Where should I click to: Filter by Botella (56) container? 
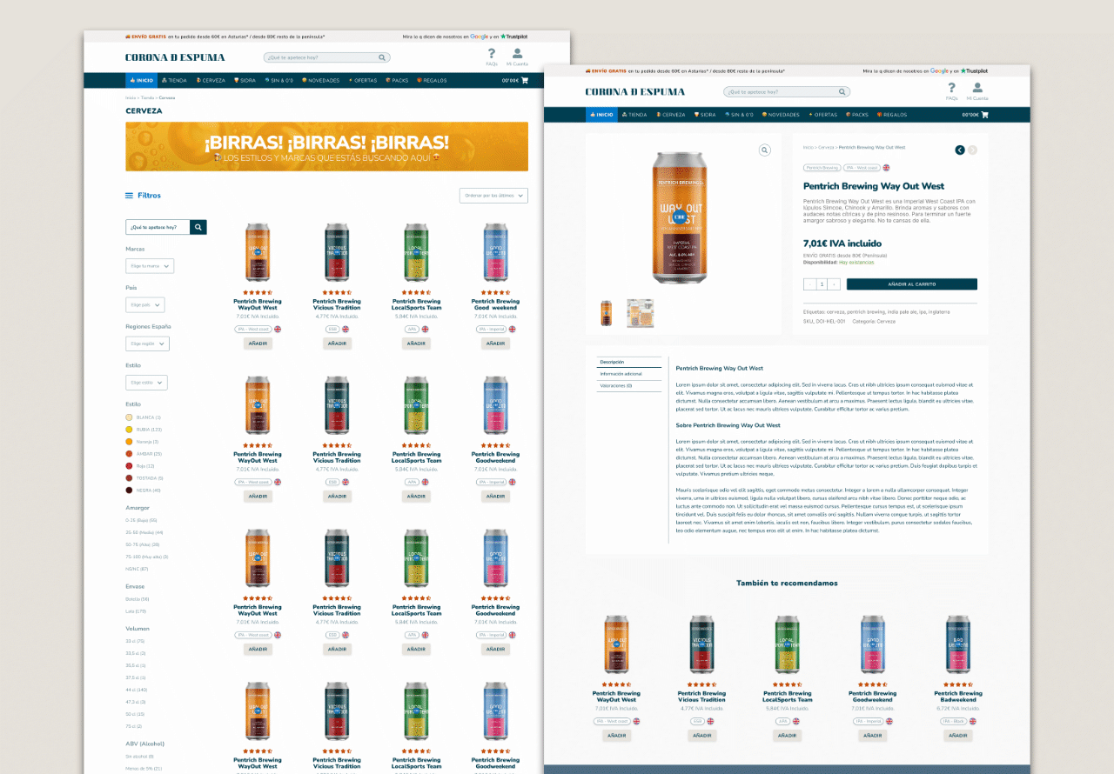point(138,599)
